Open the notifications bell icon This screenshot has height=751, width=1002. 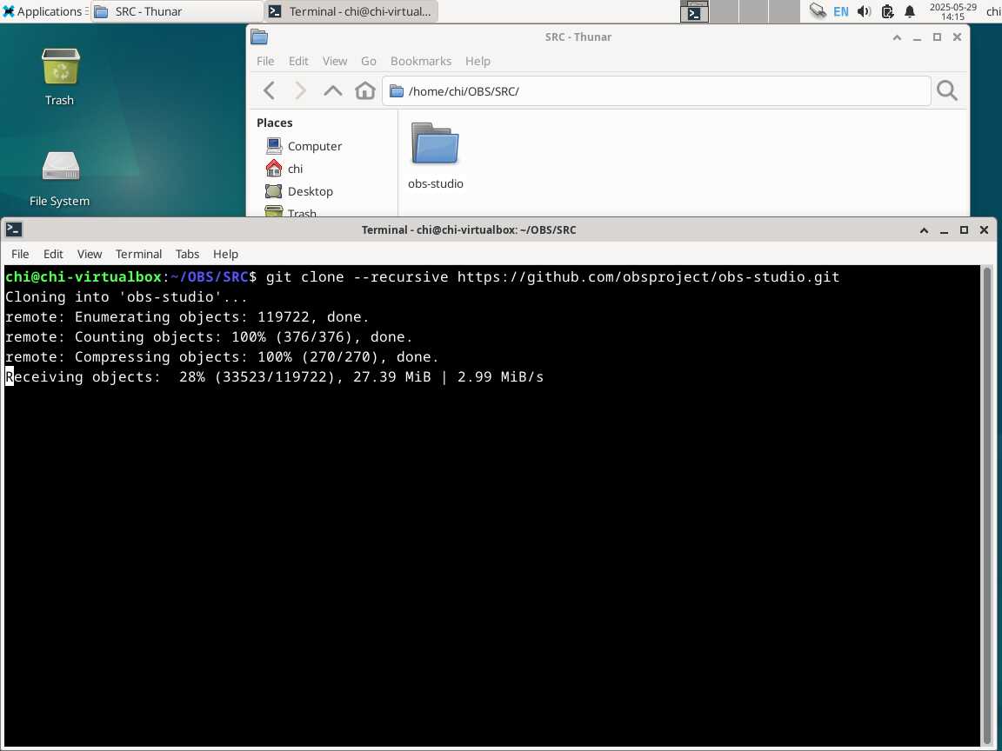click(910, 11)
